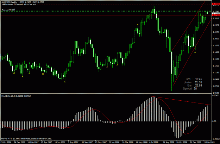Click the 1.0945 value on the price scale

click(x=216, y=79)
